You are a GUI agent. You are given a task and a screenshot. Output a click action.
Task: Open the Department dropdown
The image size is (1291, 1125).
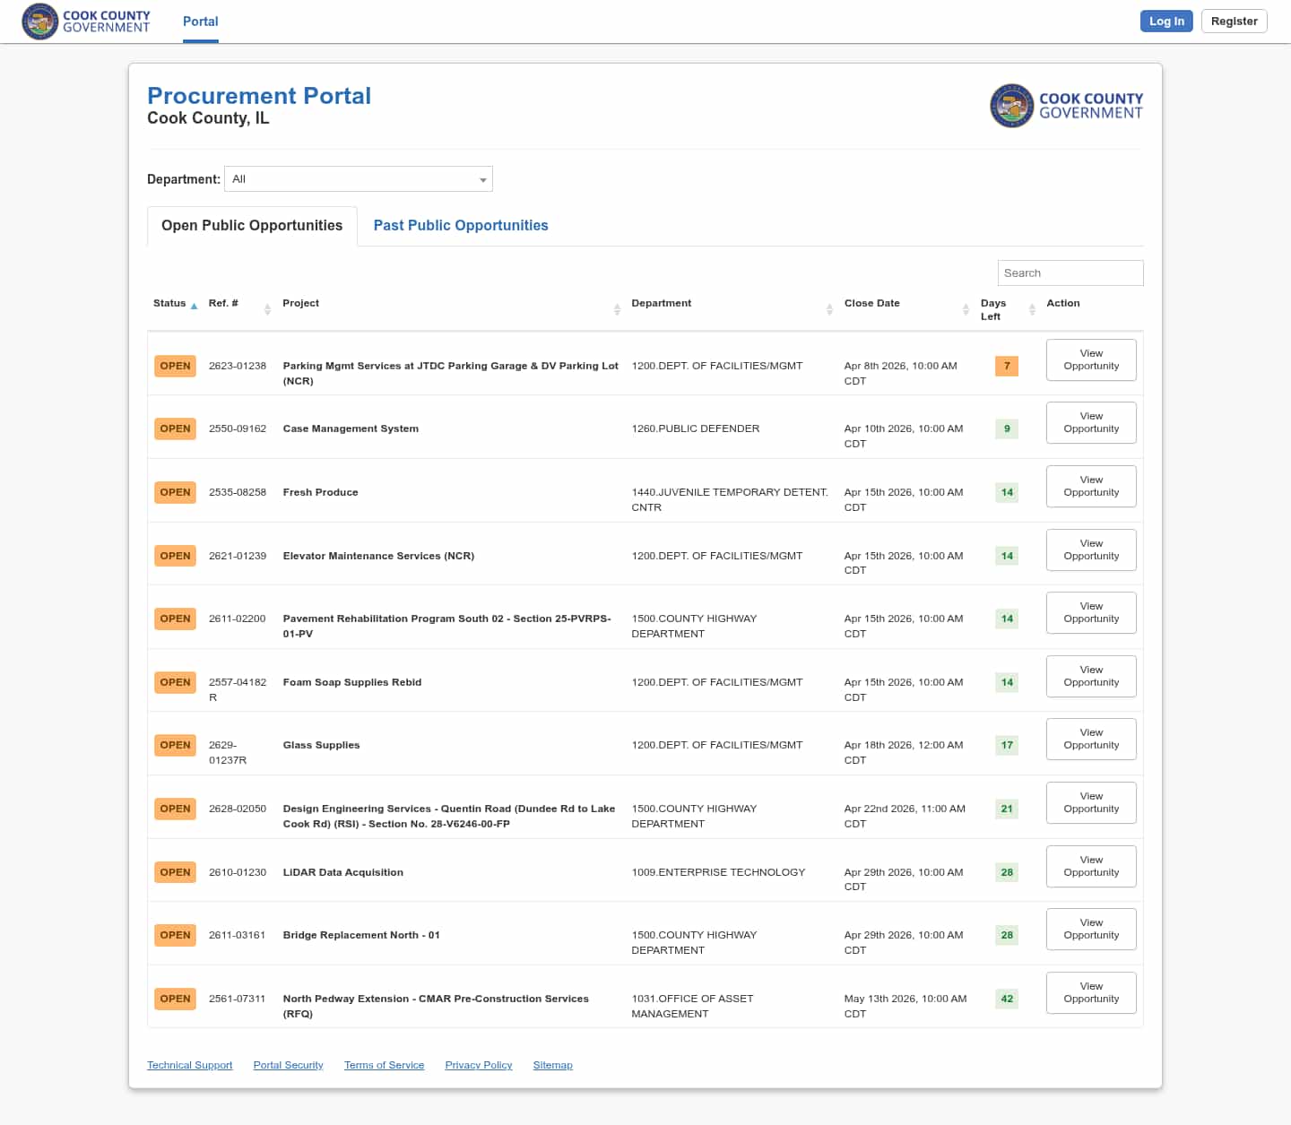[x=359, y=179]
